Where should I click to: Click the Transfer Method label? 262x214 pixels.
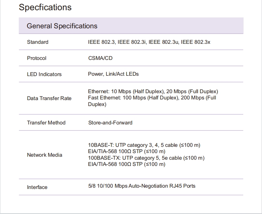coord(46,123)
